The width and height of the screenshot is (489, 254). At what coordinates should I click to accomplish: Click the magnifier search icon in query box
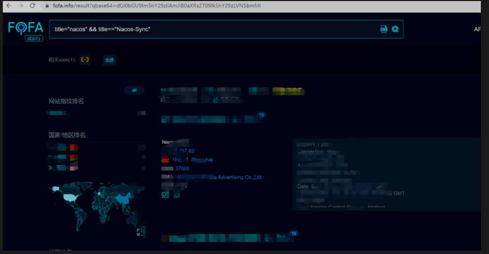point(395,29)
